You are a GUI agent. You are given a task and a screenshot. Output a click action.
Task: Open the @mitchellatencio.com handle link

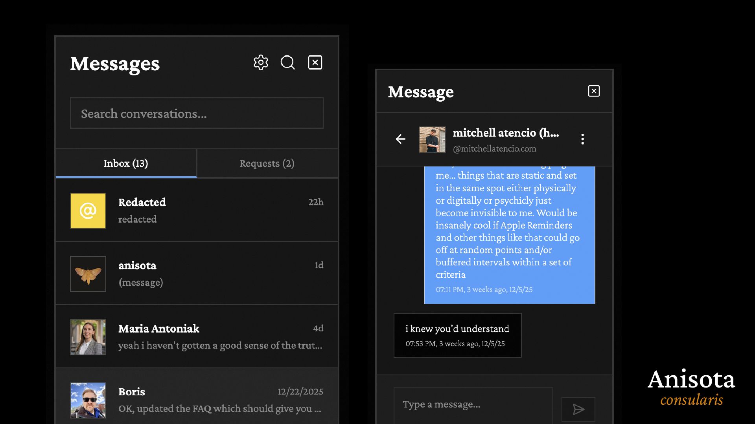tap(494, 149)
